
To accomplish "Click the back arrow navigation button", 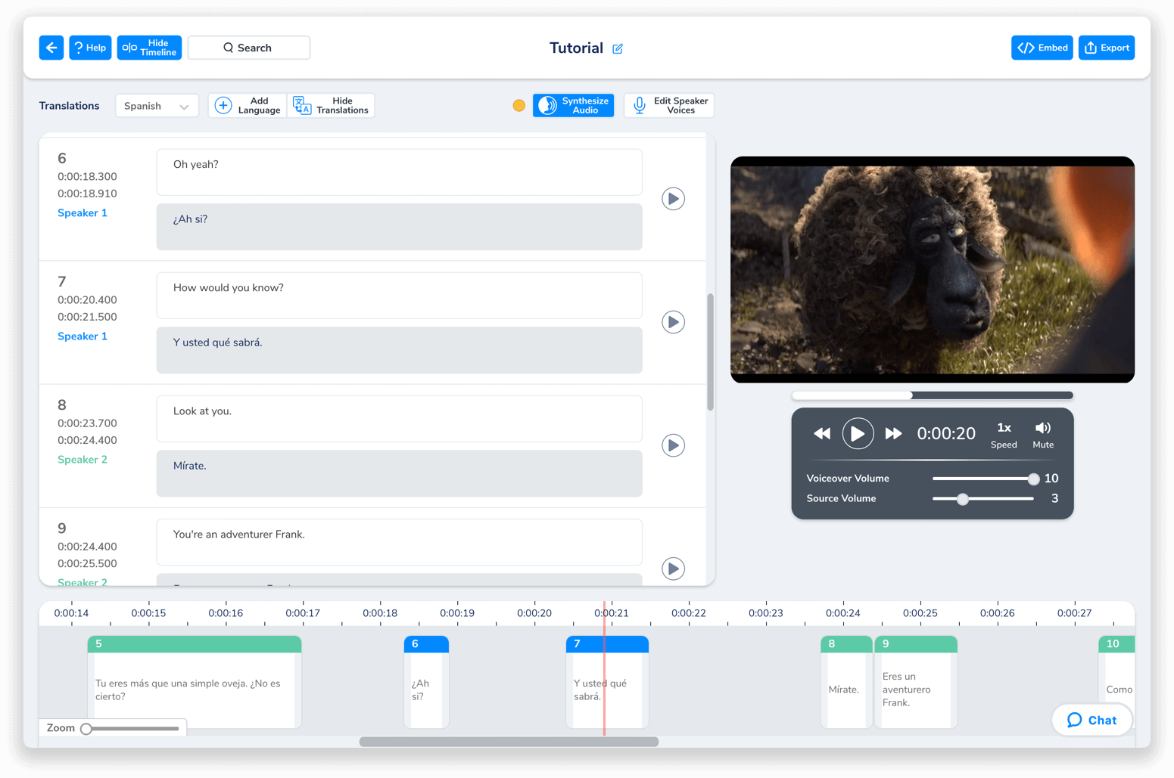I will [x=51, y=47].
